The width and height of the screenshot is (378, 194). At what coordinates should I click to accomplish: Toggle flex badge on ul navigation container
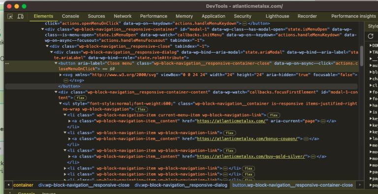click(141, 109)
